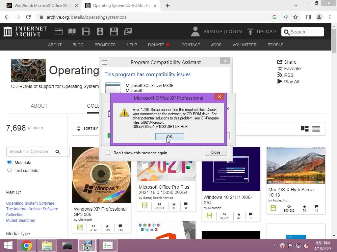The width and height of the screenshot is (337, 252).
Task: Click the Upload arrow icon
Action: click(x=250, y=32)
